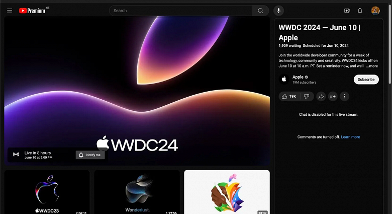Open the account avatar menu
The width and height of the screenshot is (392, 214).
pos(375,11)
